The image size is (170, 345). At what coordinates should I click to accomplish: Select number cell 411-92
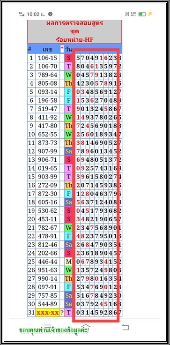click(x=47, y=117)
